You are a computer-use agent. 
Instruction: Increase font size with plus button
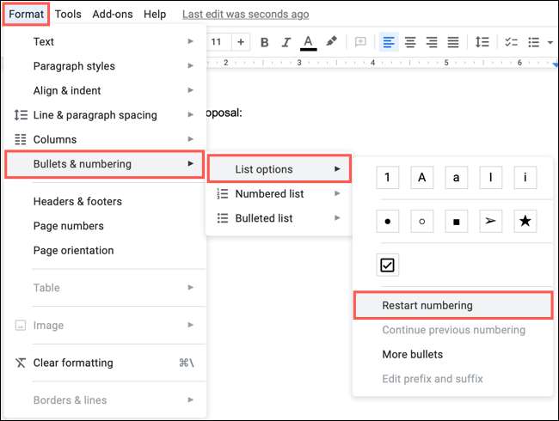tap(241, 42)
